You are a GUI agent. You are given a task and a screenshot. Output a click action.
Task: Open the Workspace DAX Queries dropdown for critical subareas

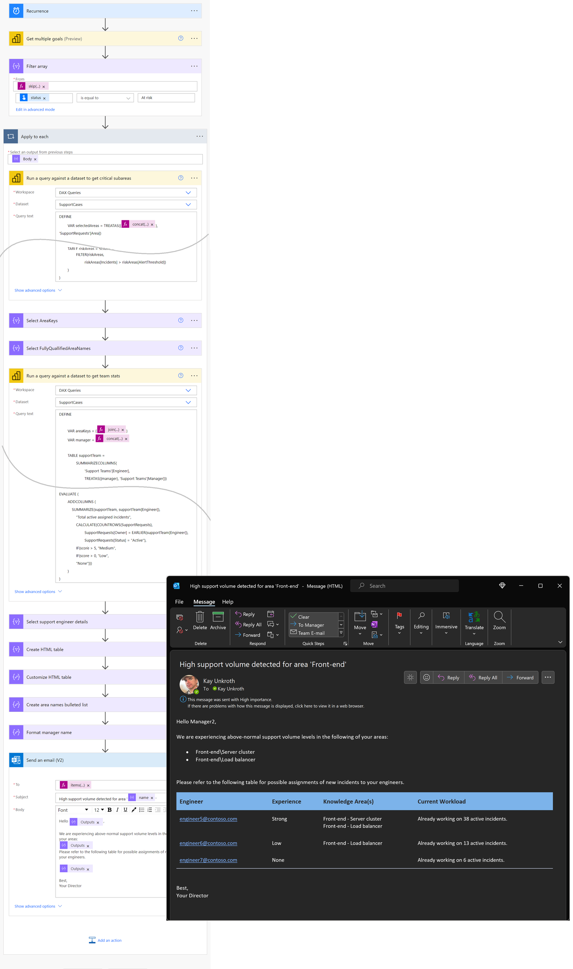126,193
